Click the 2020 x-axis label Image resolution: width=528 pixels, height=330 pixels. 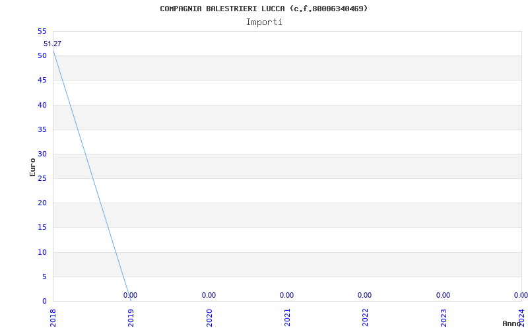(209, 318)
